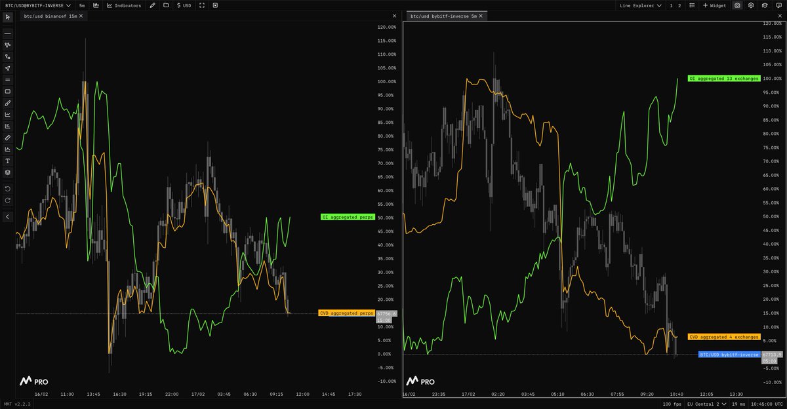Redo the last drawing action
787x409 pixels.
(x=8, y=200)
